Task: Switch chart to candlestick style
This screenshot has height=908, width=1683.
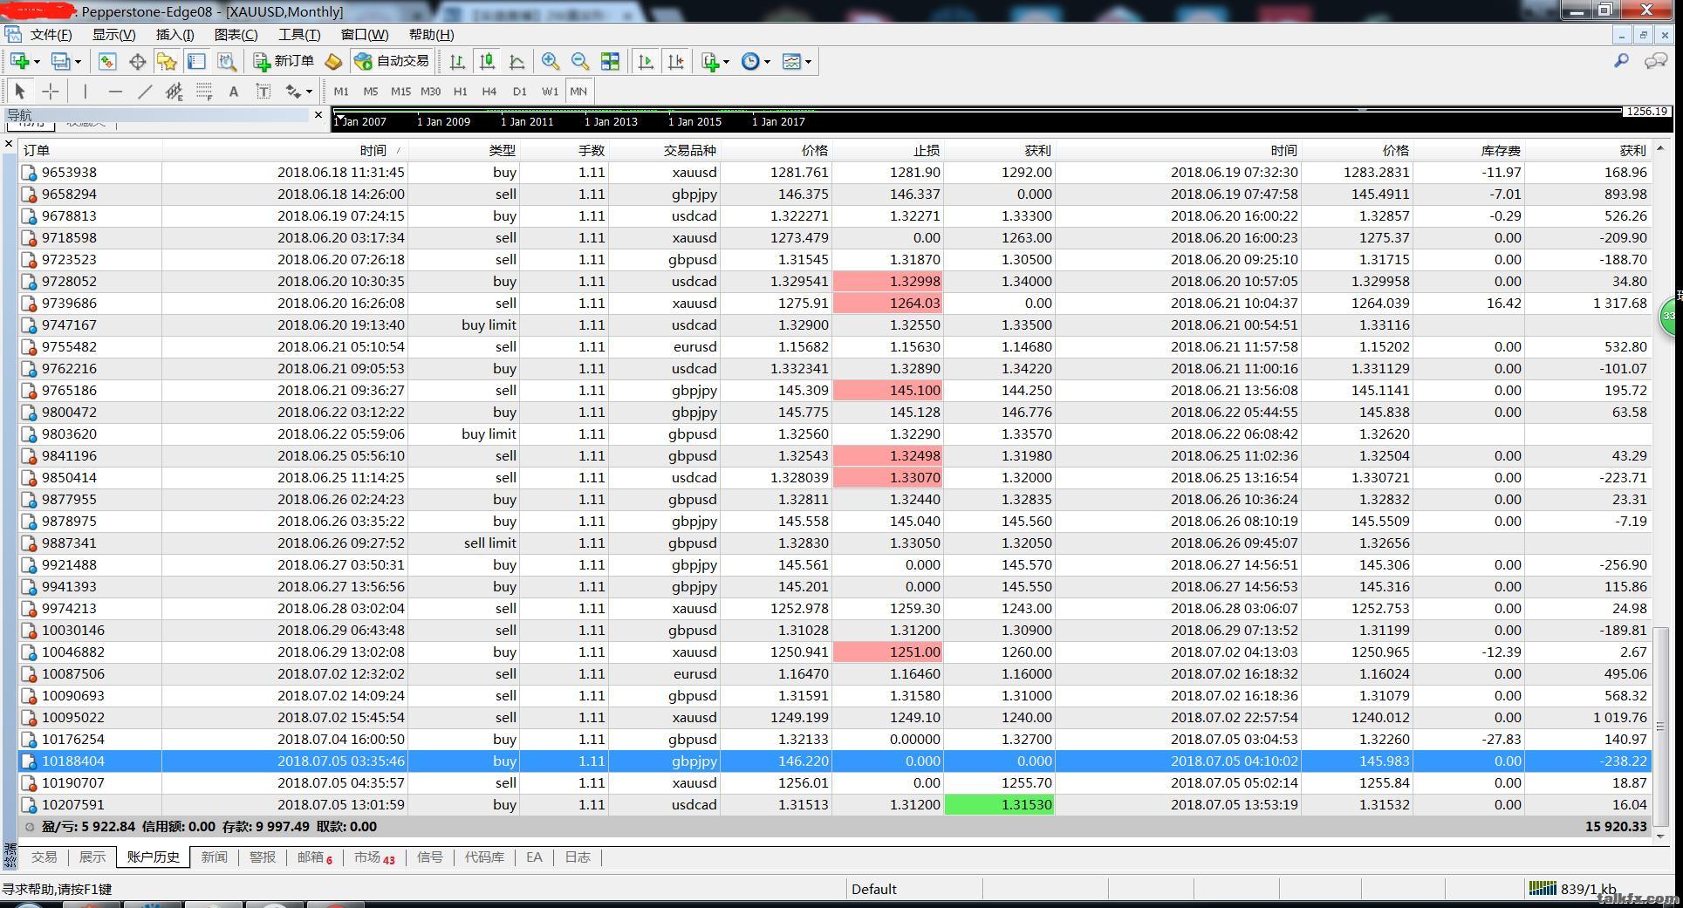Action: (487, 61)
